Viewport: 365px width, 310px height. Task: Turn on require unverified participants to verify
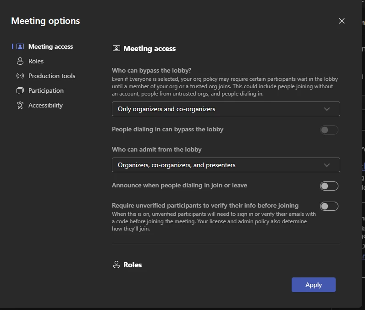pyautogui.click(x=329, y=206)
